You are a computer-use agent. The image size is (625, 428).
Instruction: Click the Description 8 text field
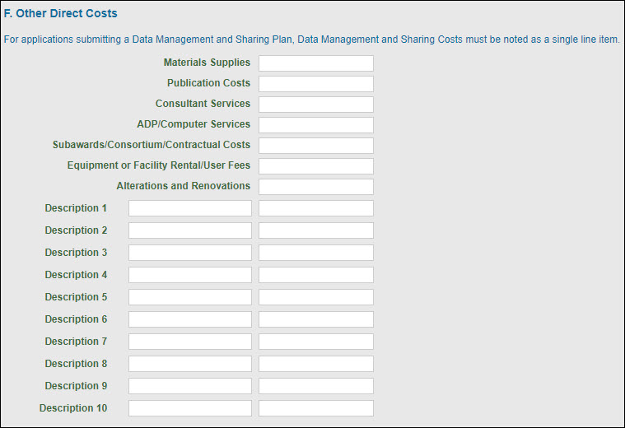[x=189, y=364]
